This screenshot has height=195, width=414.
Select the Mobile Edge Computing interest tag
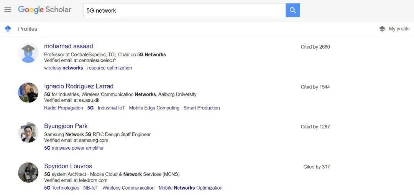point(154,108)
